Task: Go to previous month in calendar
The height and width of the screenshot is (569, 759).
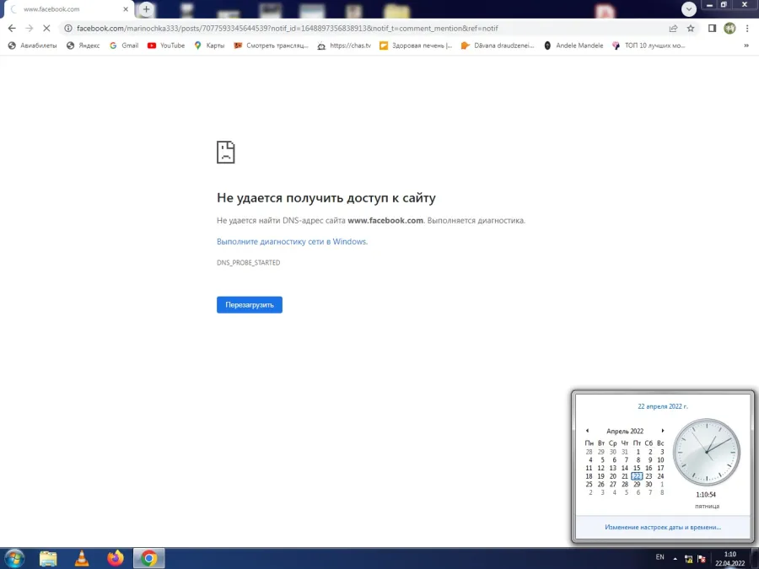Action: pyautogui.click(x=587, y=431)
